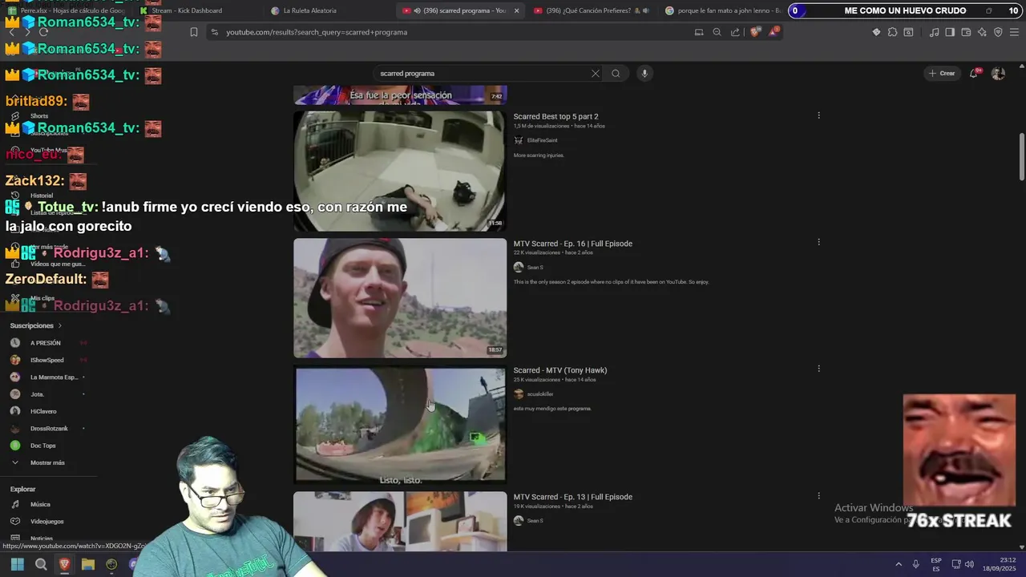The image size is (1026, 577).
Task: Click the share icon in address bar
Action: click(x=735, y=32)
